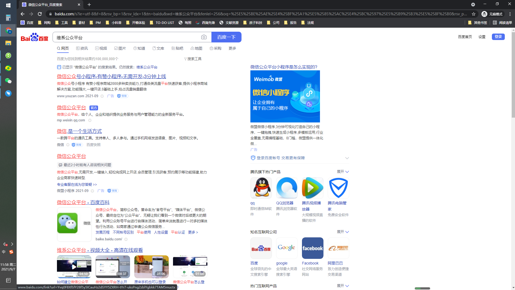Open the 腾讯视频播放器 product icon
This screenshot has width=515, height=290.
pos(312,188)
